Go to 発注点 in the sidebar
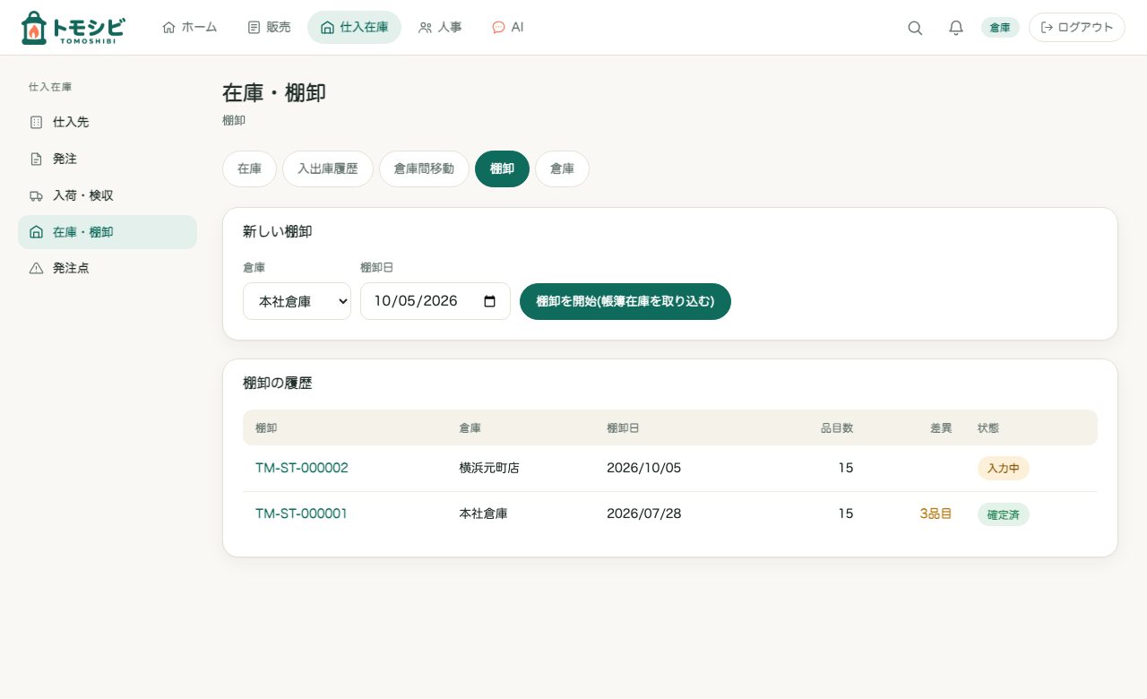 coord(108,268)
